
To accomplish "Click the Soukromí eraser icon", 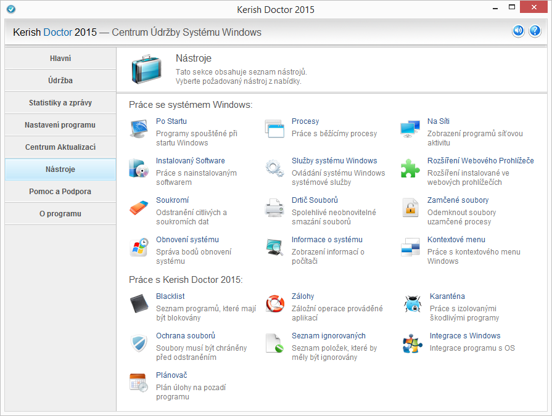I will click(139, 208).
